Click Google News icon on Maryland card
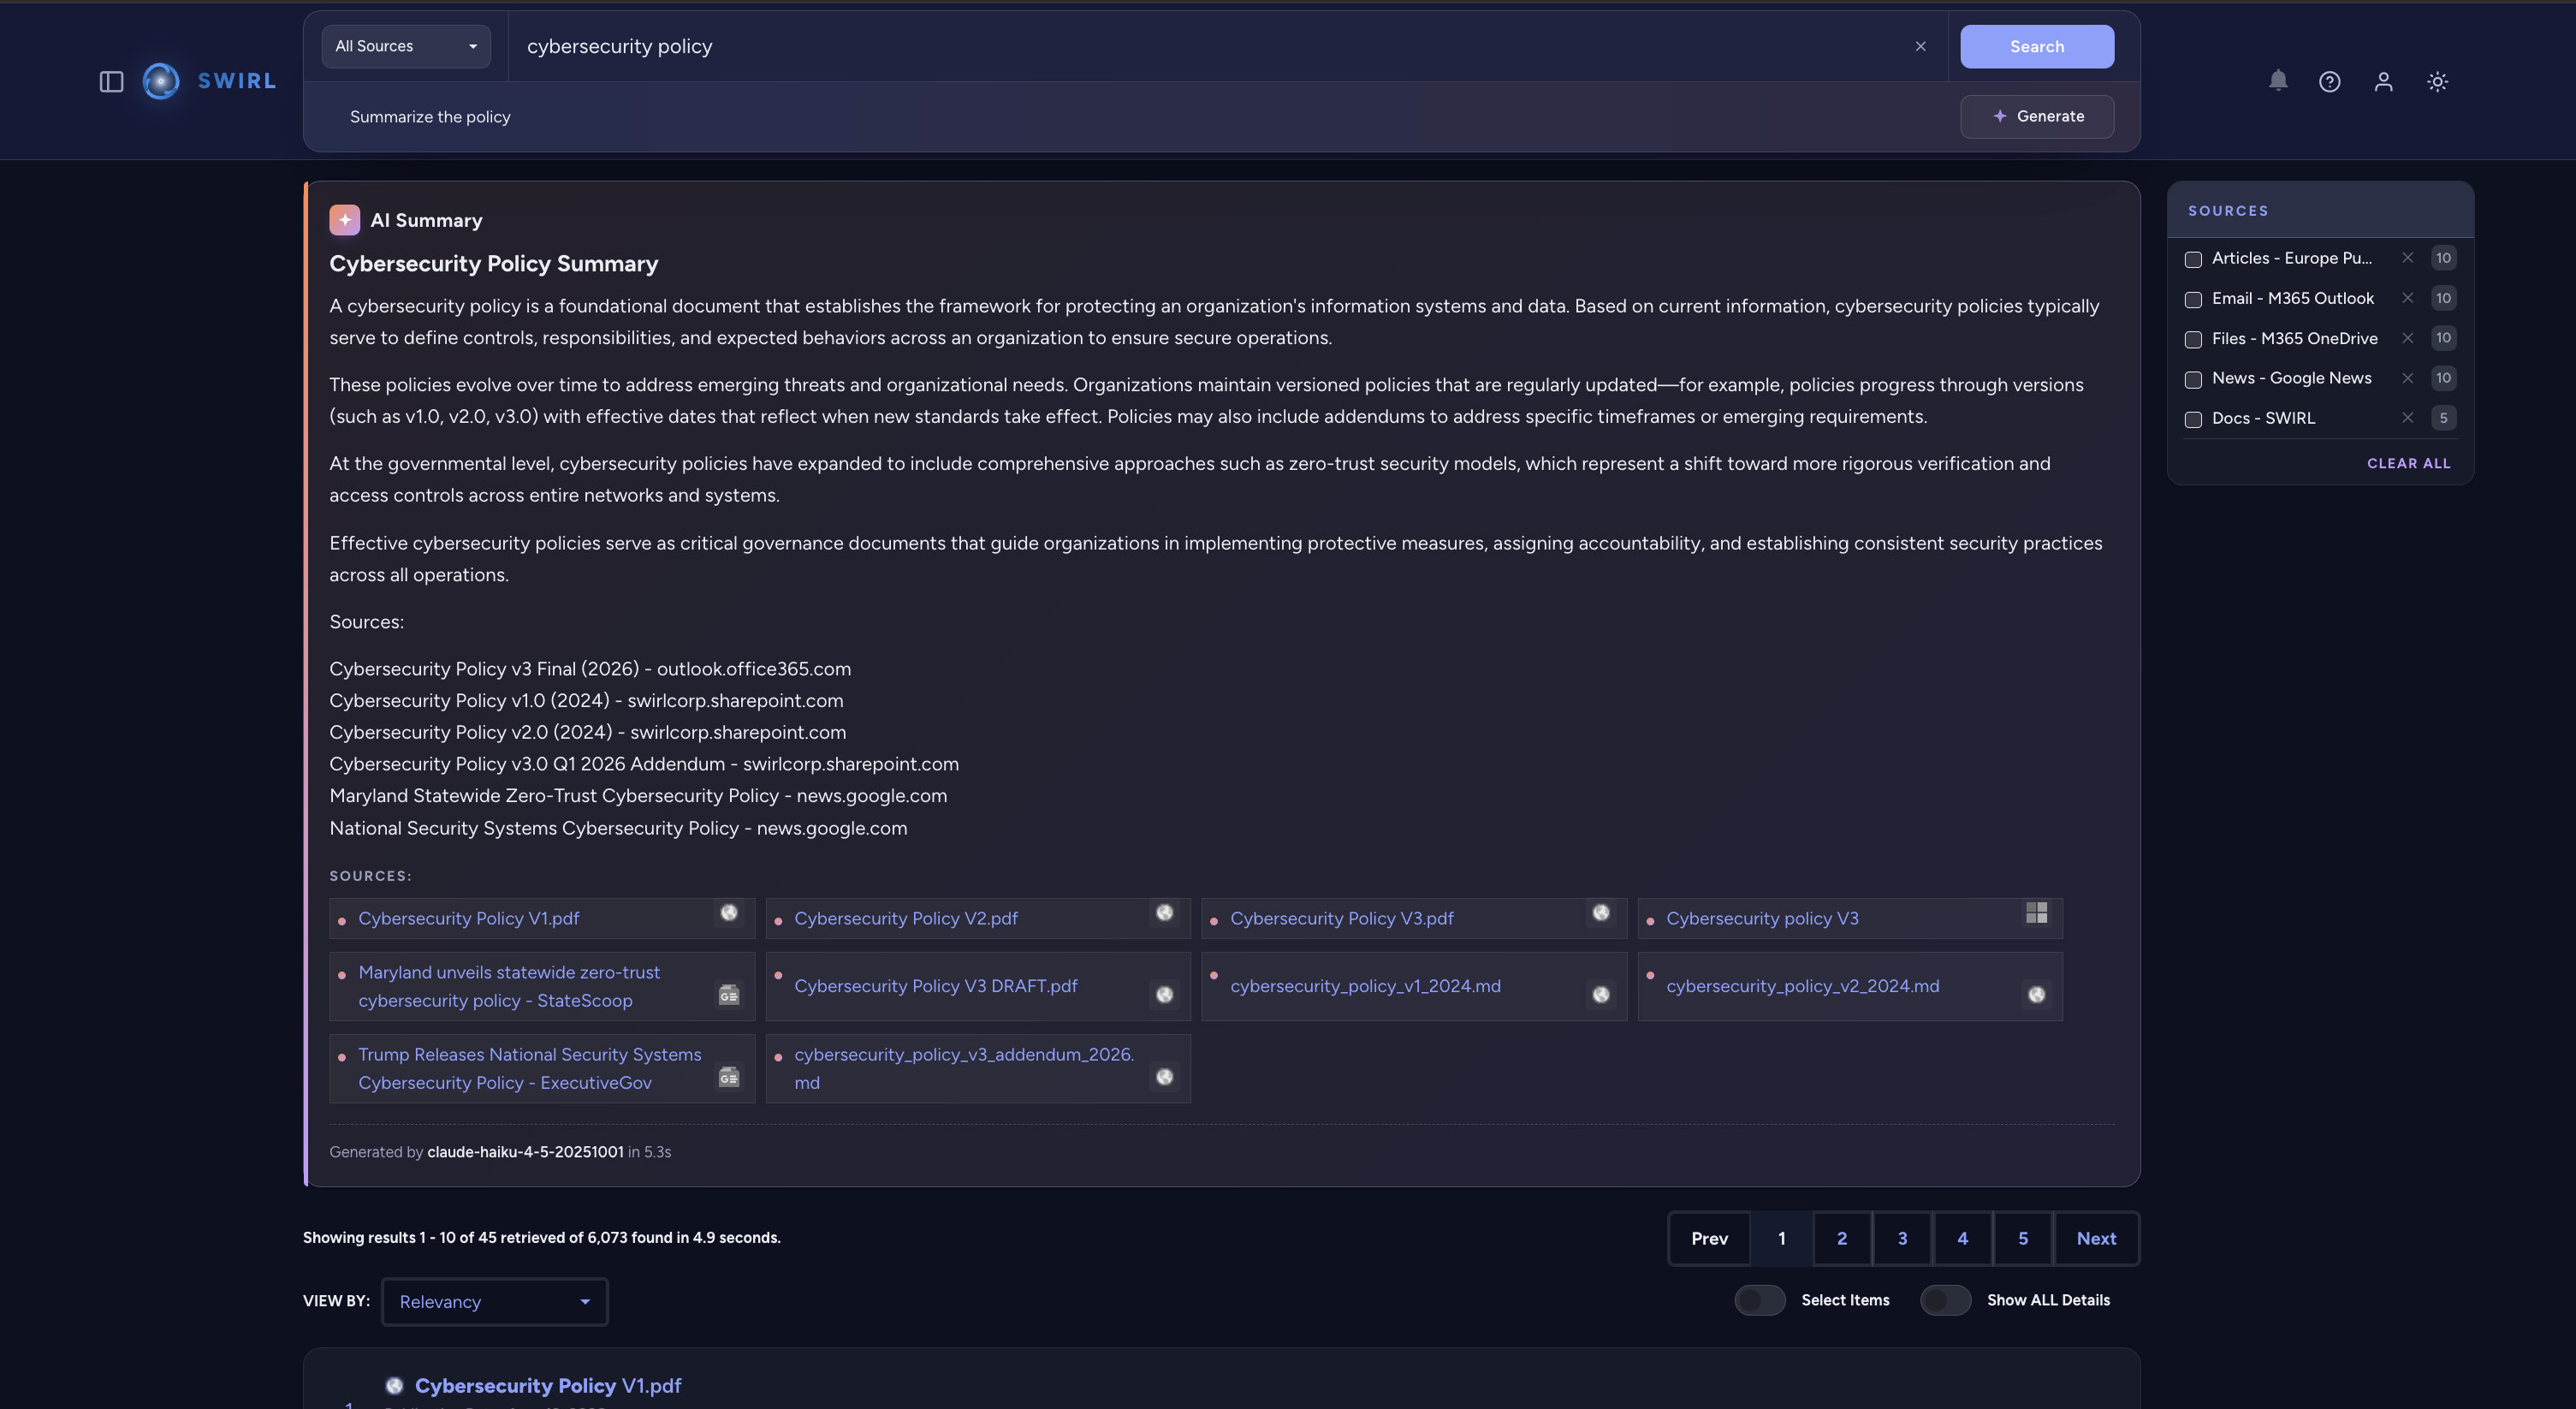The image size is (2576, 1409). (x=729, y=995)
